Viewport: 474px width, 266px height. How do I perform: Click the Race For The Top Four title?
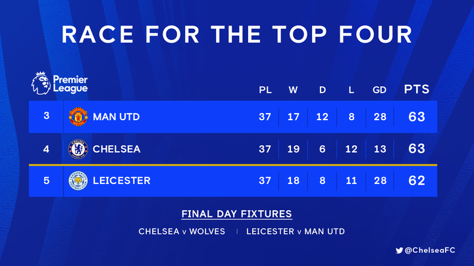coord(237,34)
